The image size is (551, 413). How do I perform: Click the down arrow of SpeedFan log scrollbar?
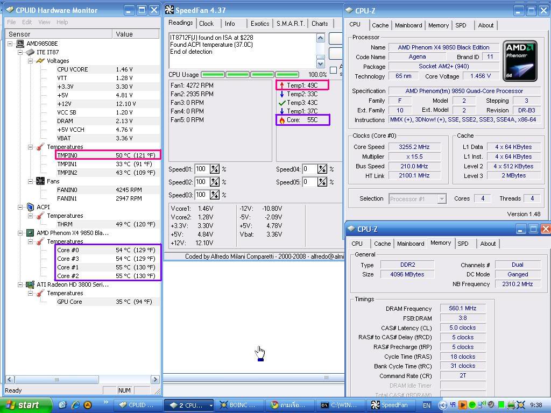pos(321,64)
